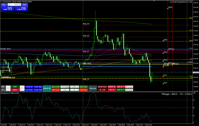Select the DL4 orange marker dot
Viewport: 199px width, 126px height.
[x=163, y=84]
